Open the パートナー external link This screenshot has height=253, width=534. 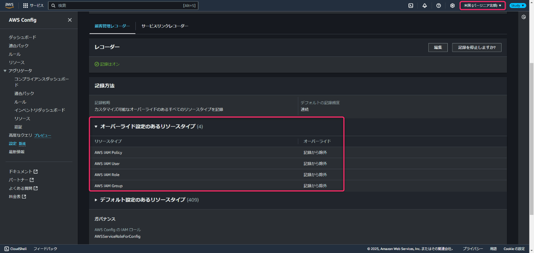click(x=21, y=180)
